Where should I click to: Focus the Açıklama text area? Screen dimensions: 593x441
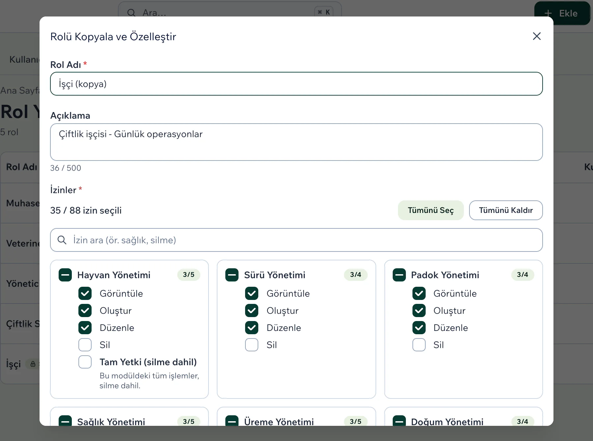click(296, 142)
